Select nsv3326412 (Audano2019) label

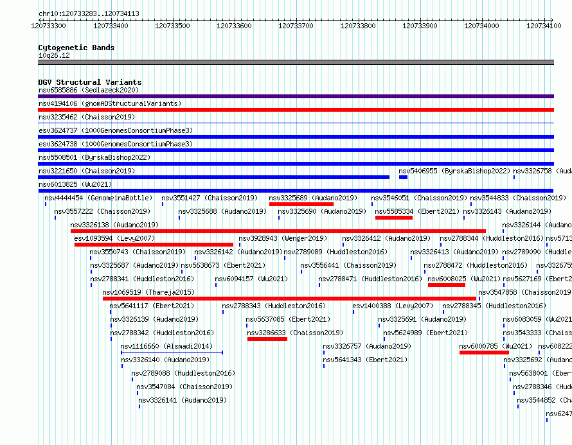[386, 238]
